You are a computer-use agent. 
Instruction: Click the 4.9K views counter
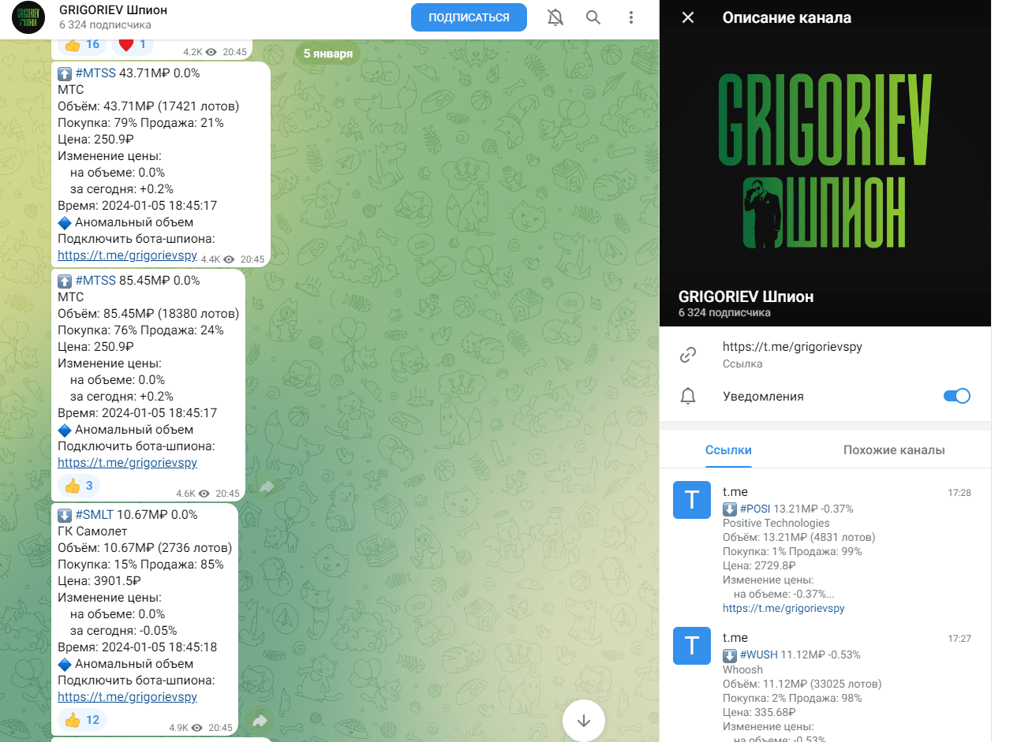[x=185, y=728]
